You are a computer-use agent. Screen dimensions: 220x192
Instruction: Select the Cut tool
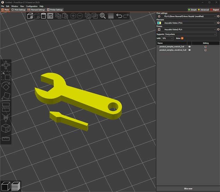(6, 107)
